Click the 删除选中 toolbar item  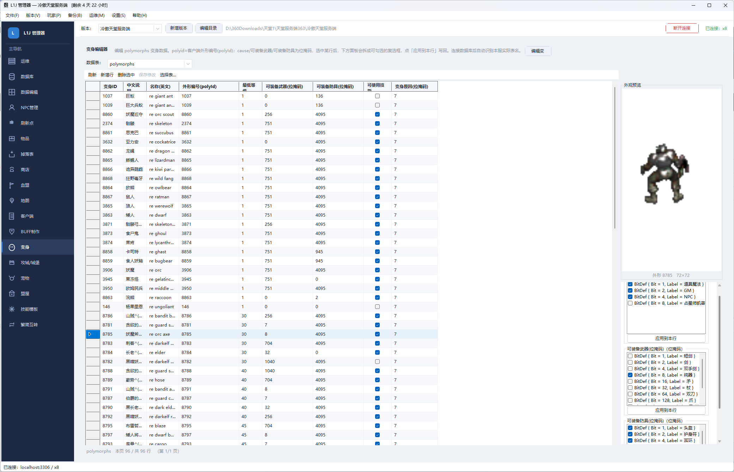[x=126, y=75]
